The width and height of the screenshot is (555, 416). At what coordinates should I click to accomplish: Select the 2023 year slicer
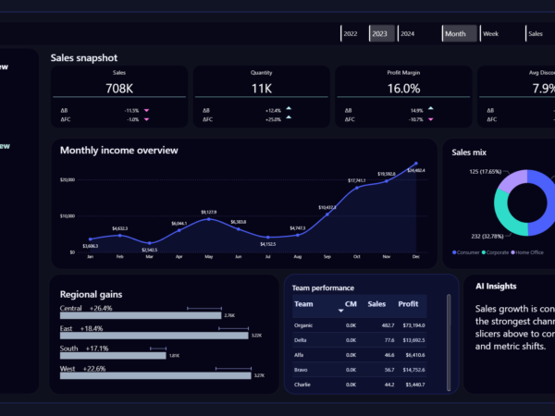381,33
